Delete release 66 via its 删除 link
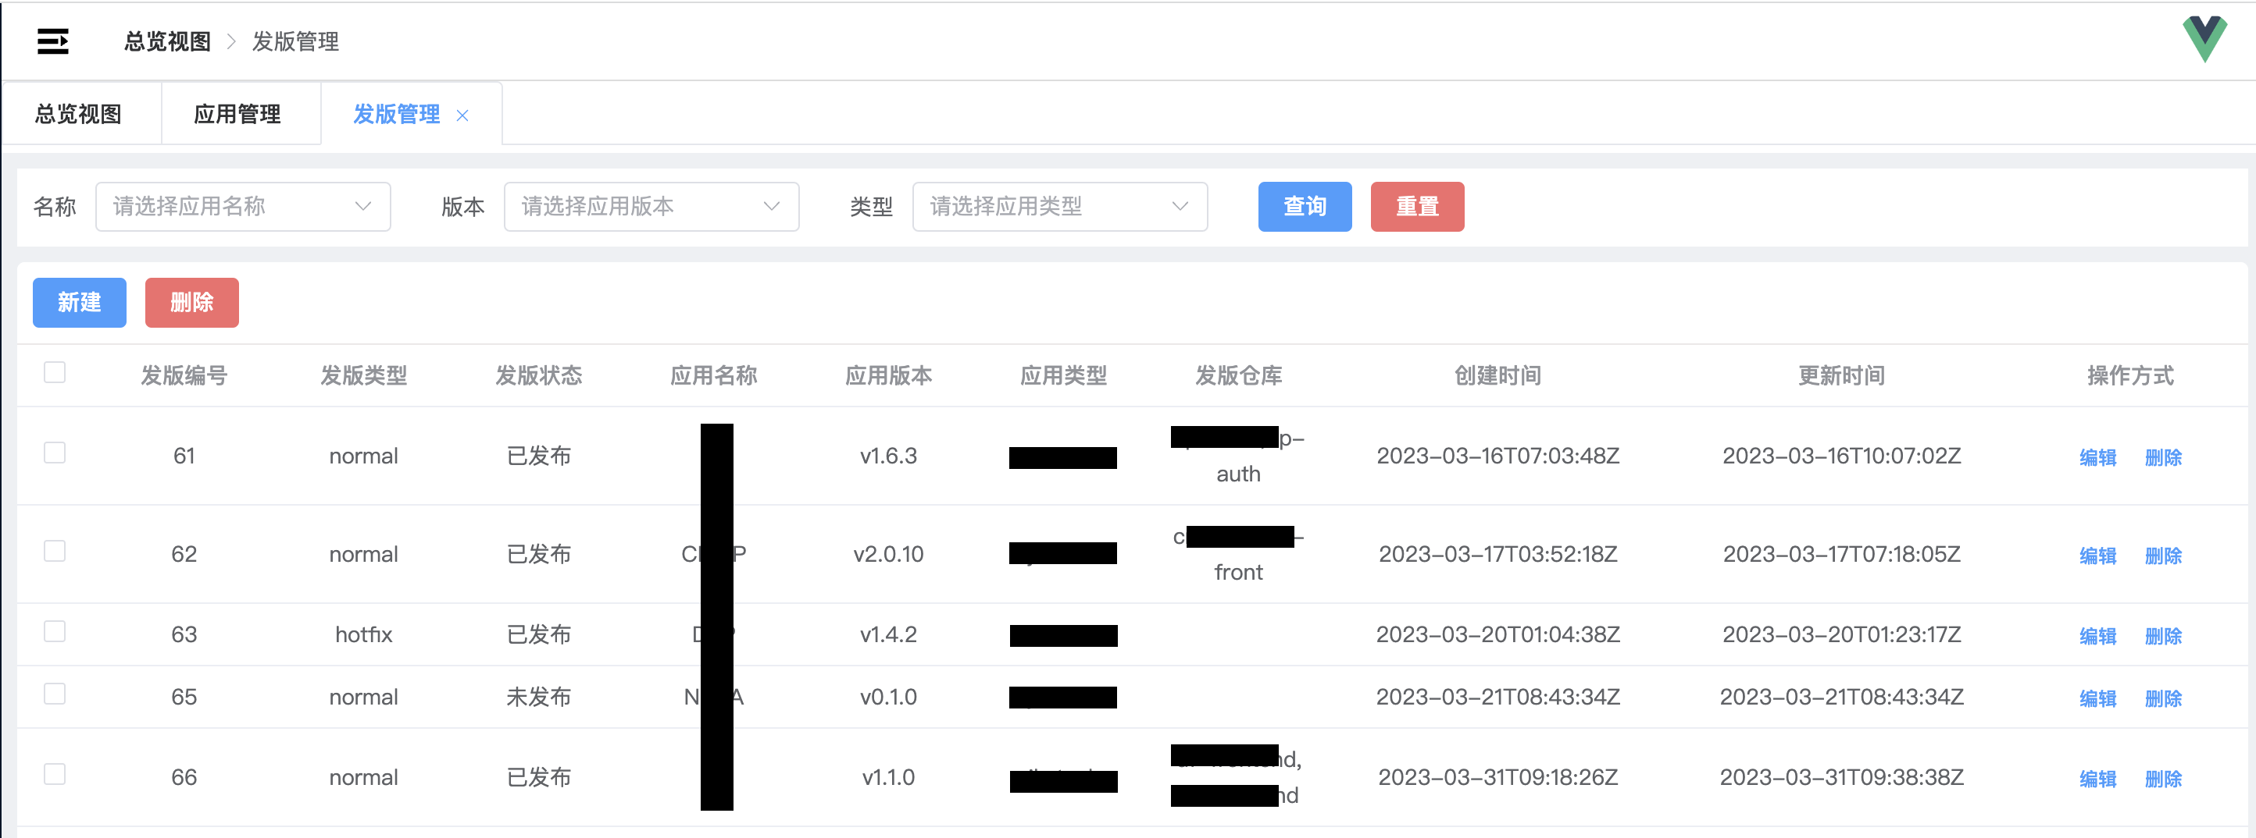 point(2163,779)
